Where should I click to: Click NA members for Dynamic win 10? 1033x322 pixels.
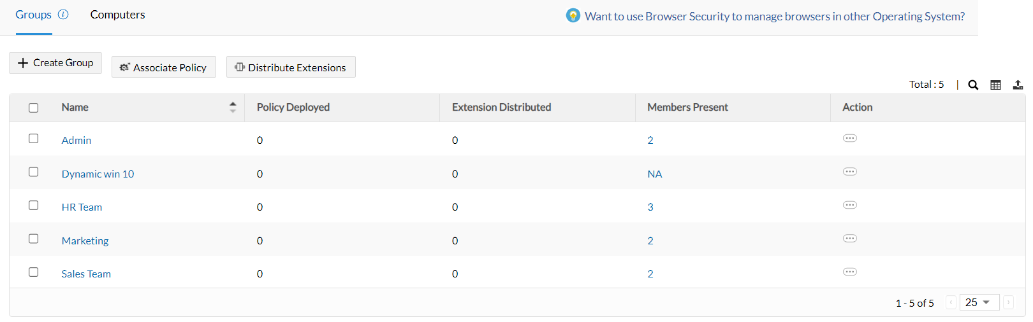click(655, 174)
